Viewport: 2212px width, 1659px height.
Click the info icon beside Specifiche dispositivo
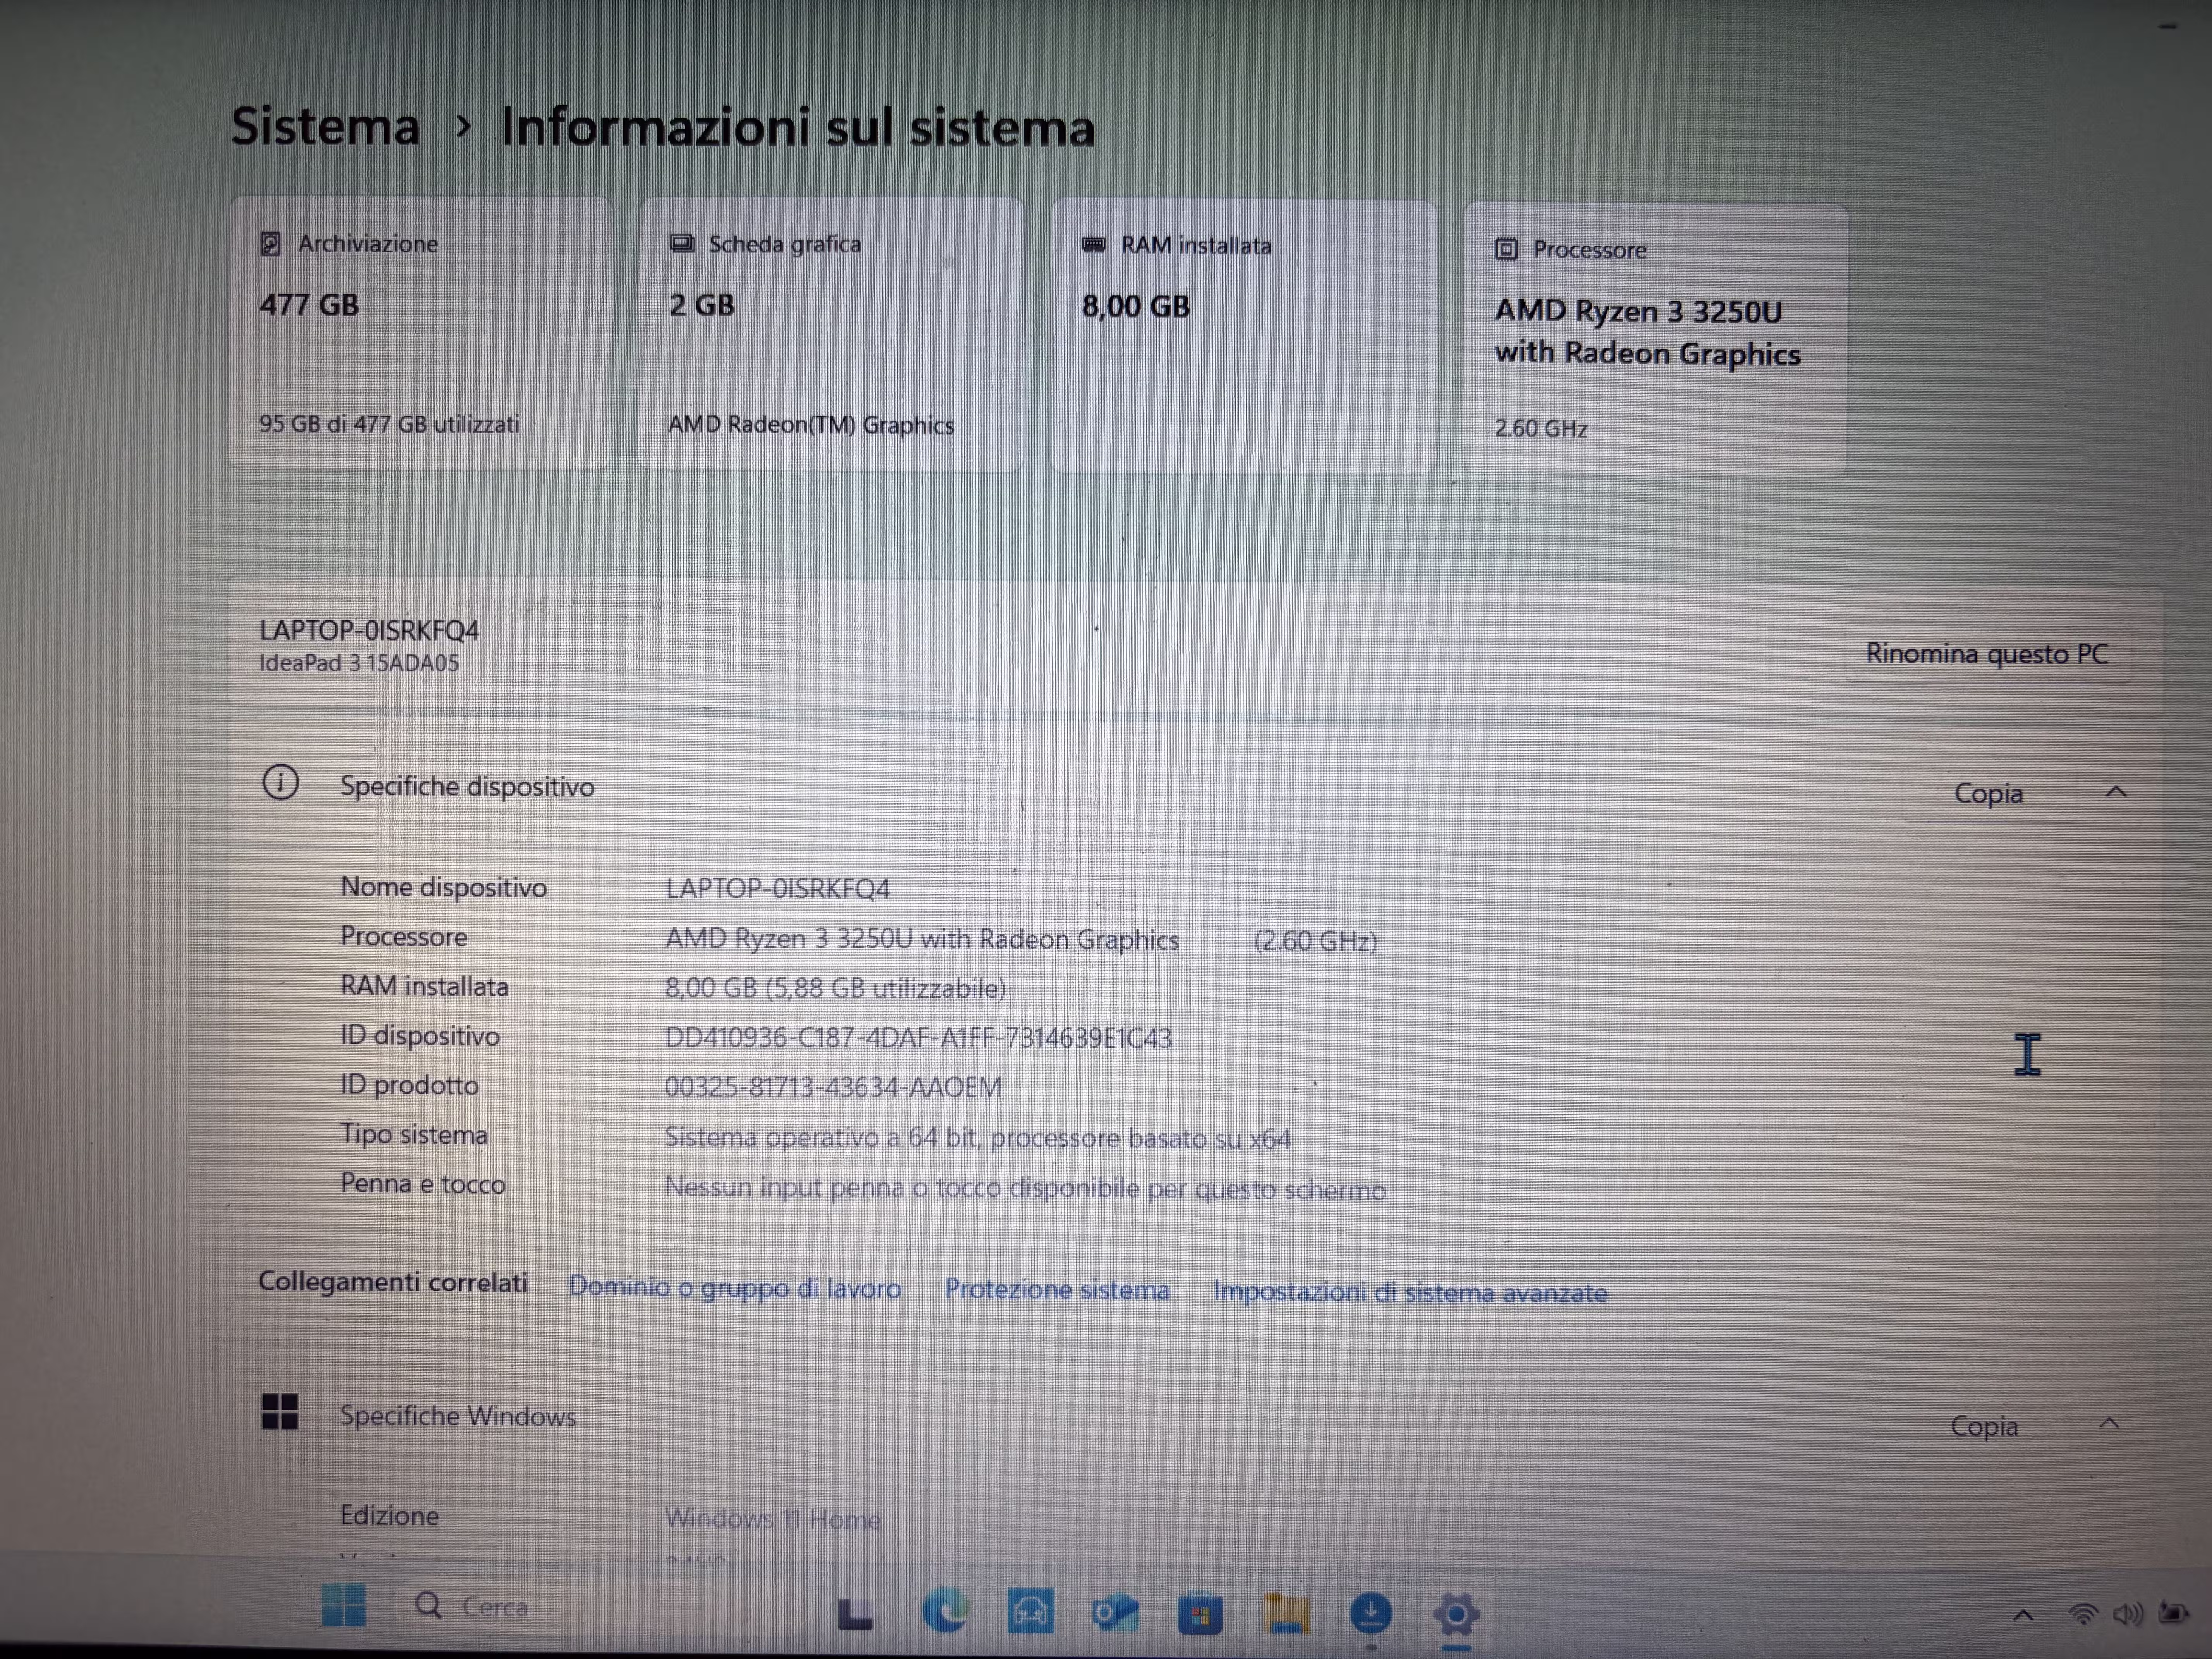click(x=280, y=782)
